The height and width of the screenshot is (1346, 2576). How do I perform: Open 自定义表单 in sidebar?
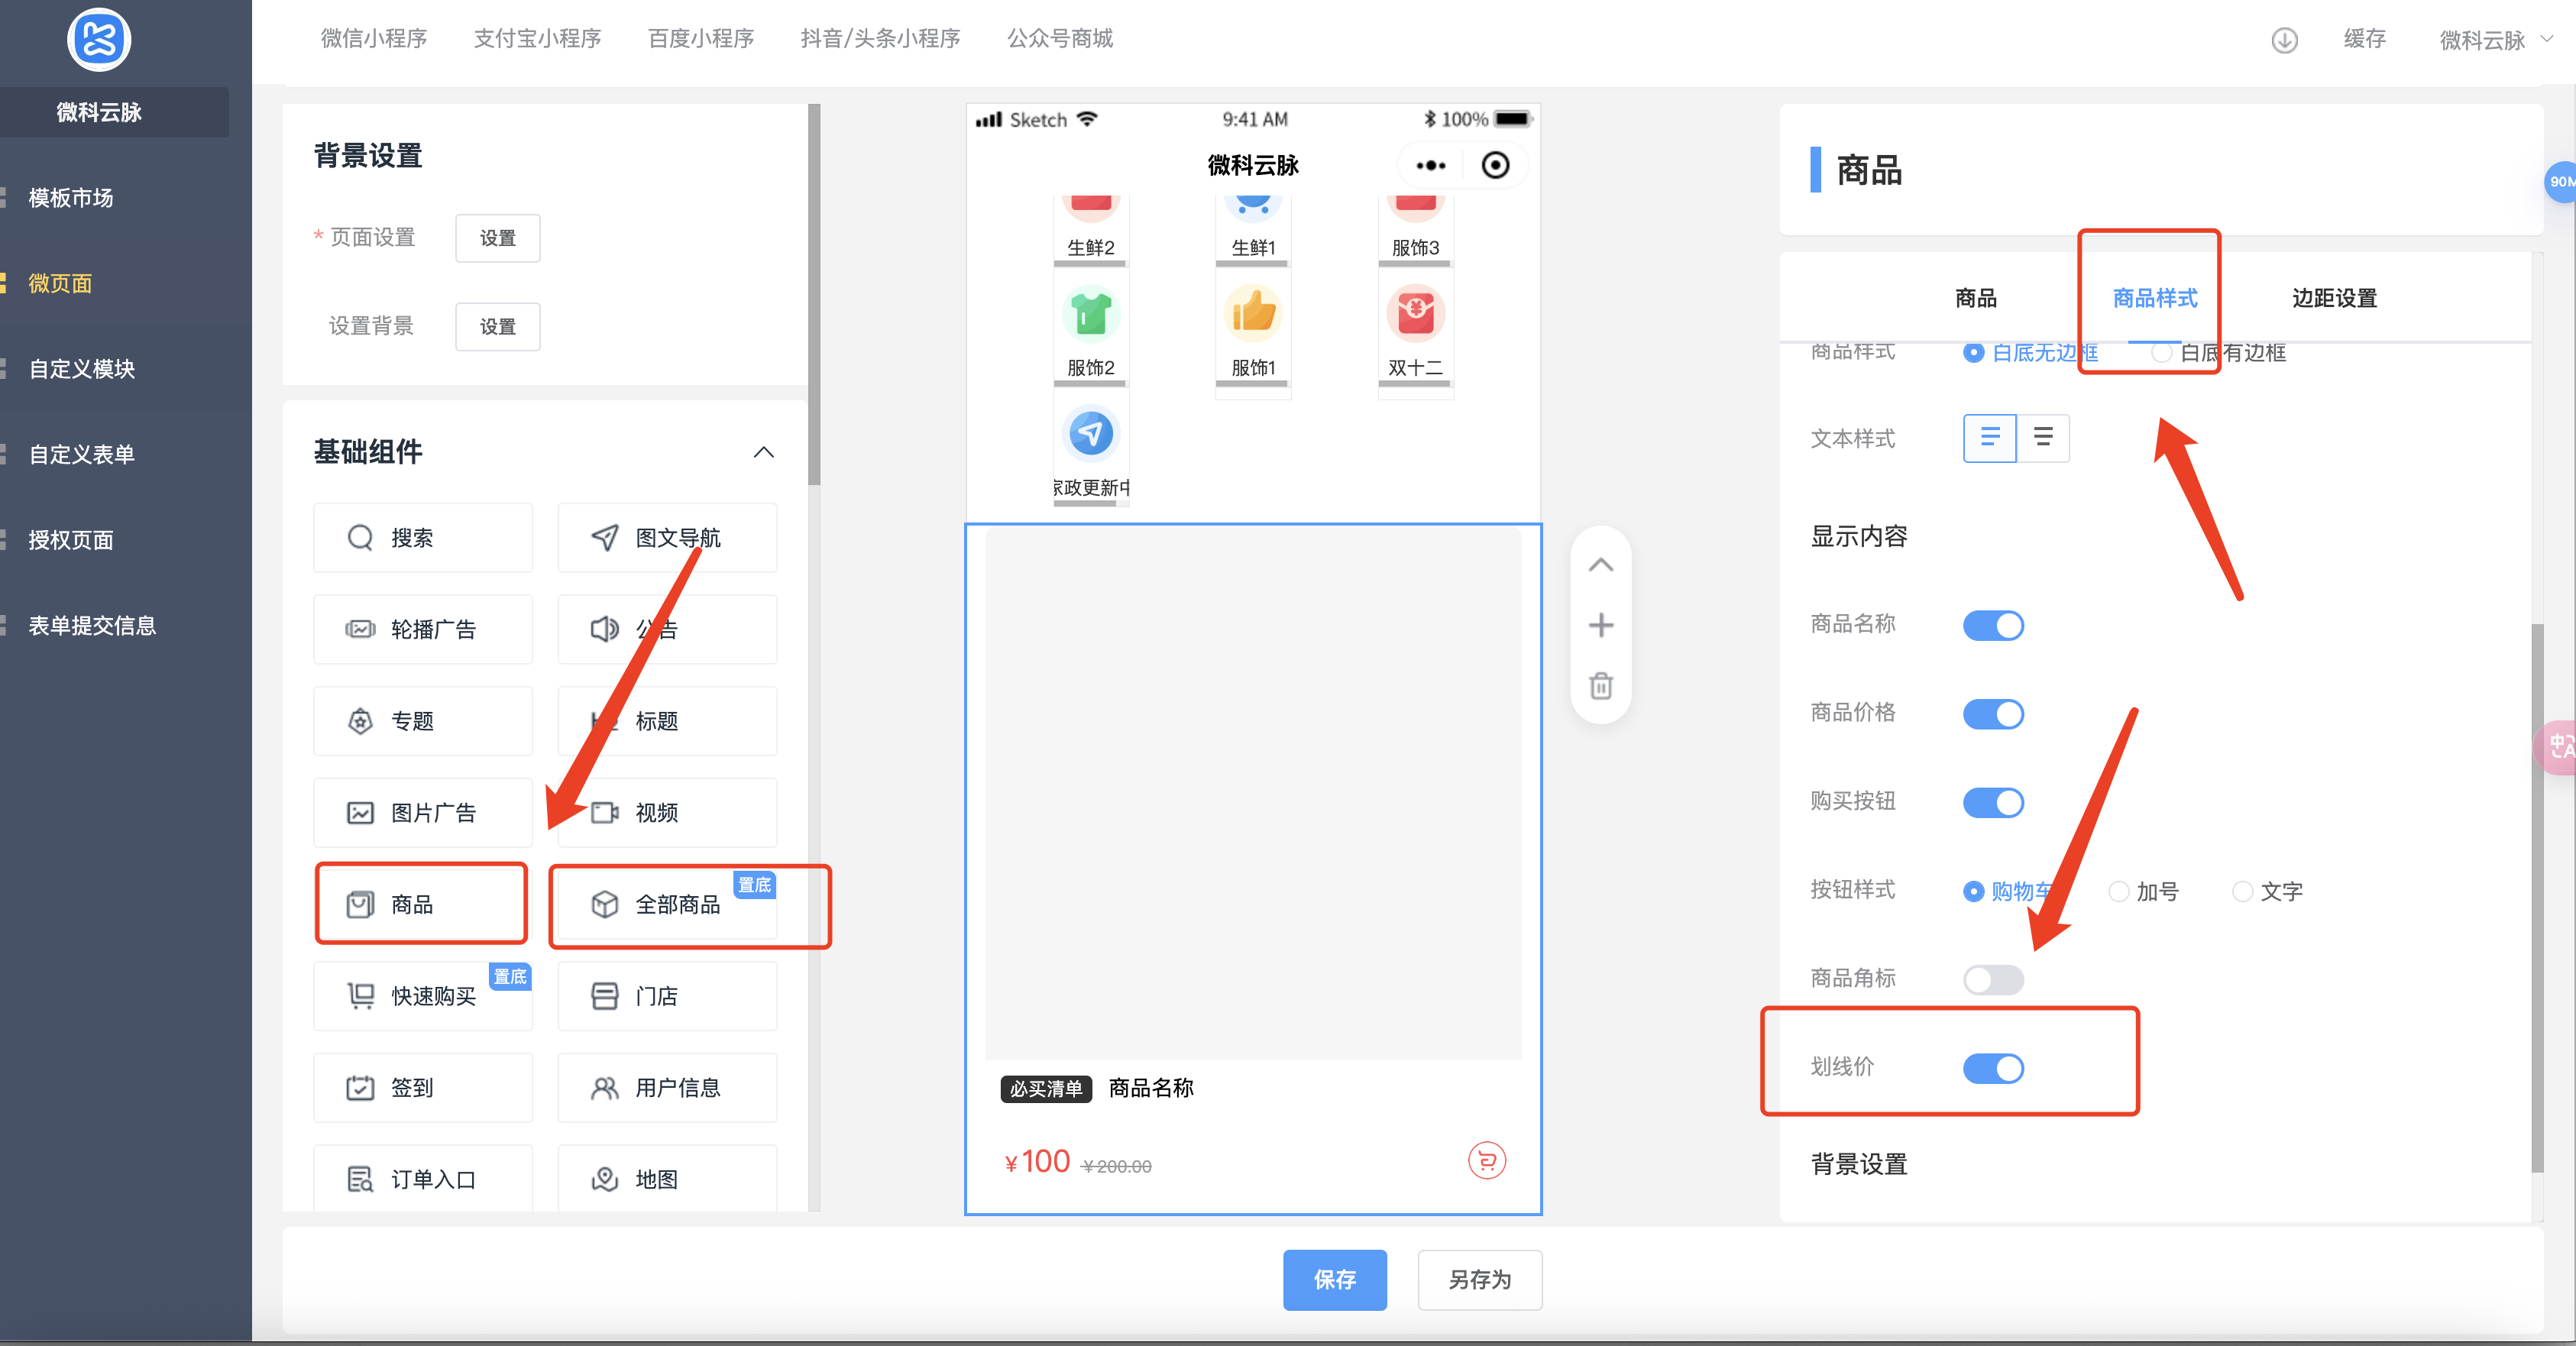pos(81,455)
